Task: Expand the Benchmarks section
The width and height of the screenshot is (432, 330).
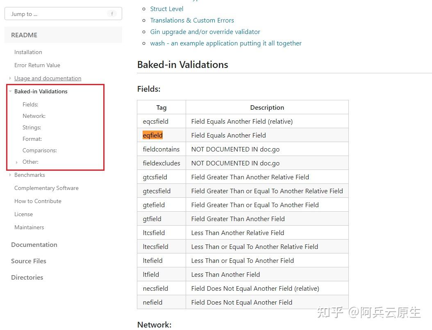Action: tap(9, 175)
